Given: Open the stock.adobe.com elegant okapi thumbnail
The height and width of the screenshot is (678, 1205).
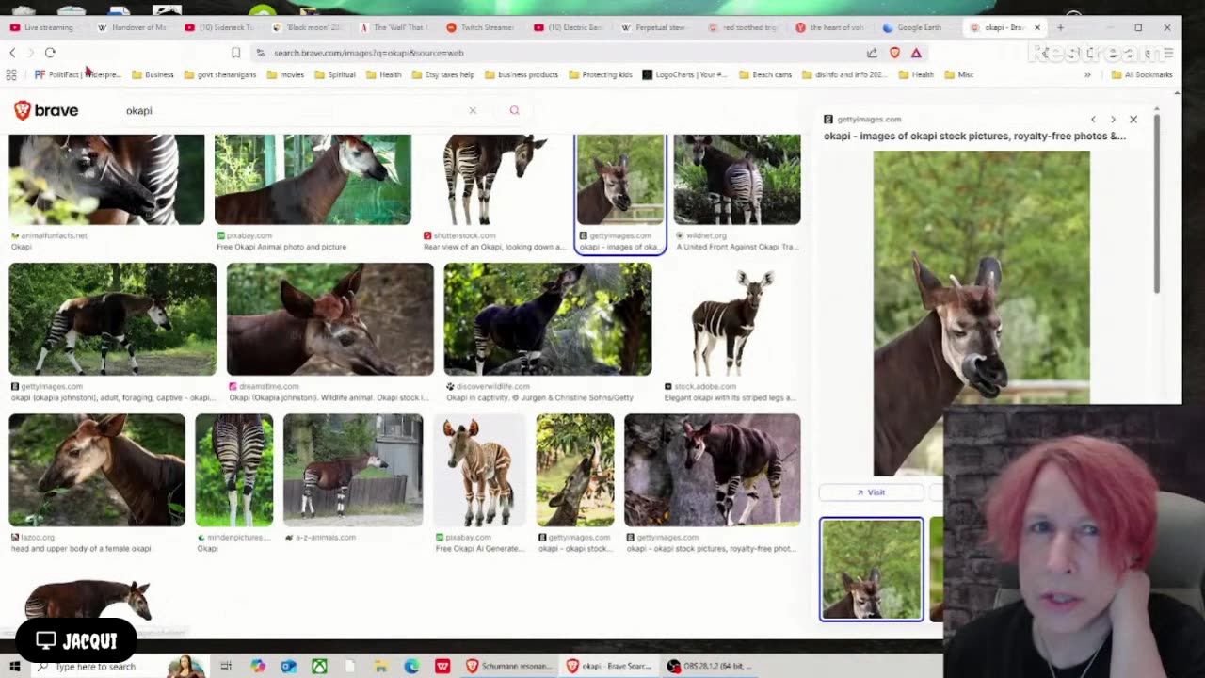Looking at the screenshot, I should (x=731, y=319).
